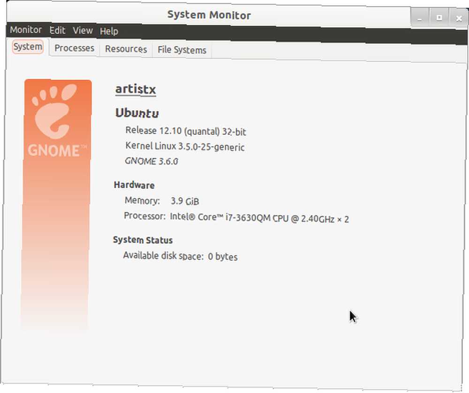Screen dimensions: 469x393
Task: Click the 'System Status' heading
Action: point(143,240)
